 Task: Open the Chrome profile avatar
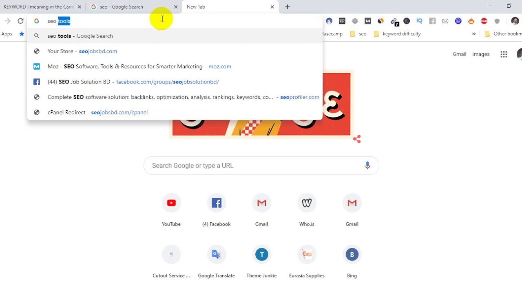pos(515,21)
